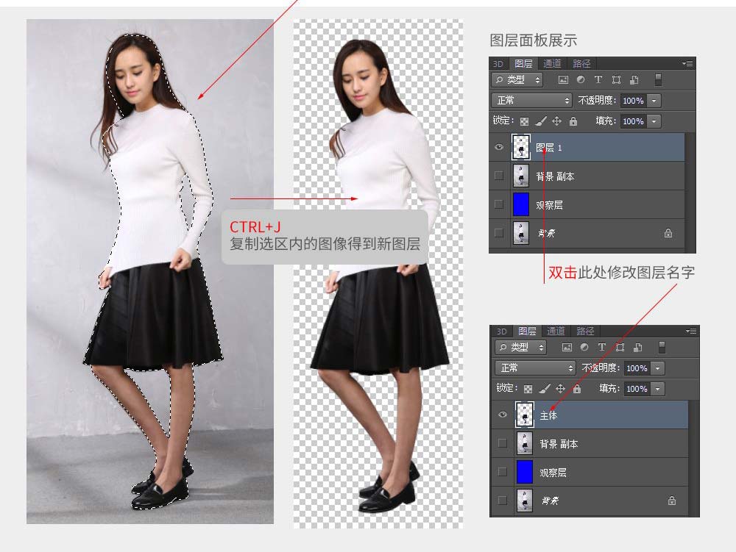Filter pixel layers in panel containing 图层 1
Viewport: 736px width, 552px height.
(563, 79)
